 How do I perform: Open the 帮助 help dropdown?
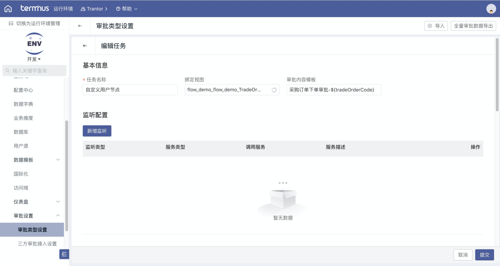pos(127,9)
